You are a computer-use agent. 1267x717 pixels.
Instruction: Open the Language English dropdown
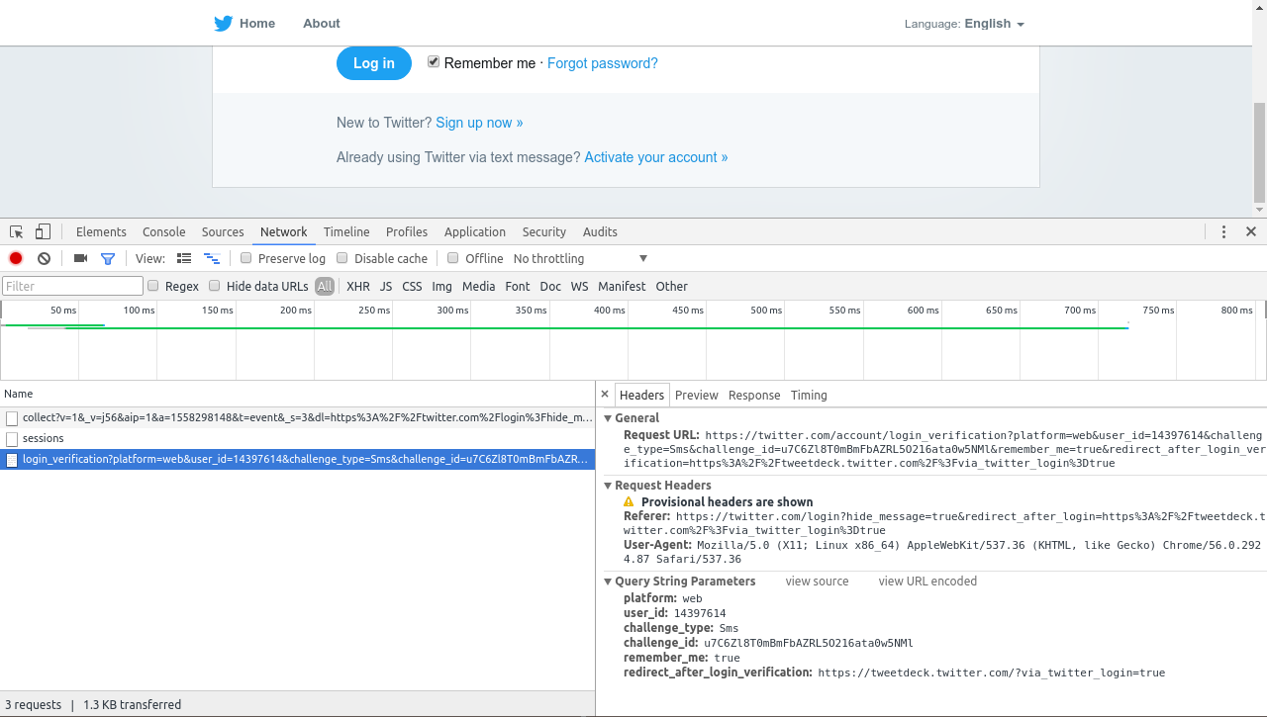click(x=964, y=24)
